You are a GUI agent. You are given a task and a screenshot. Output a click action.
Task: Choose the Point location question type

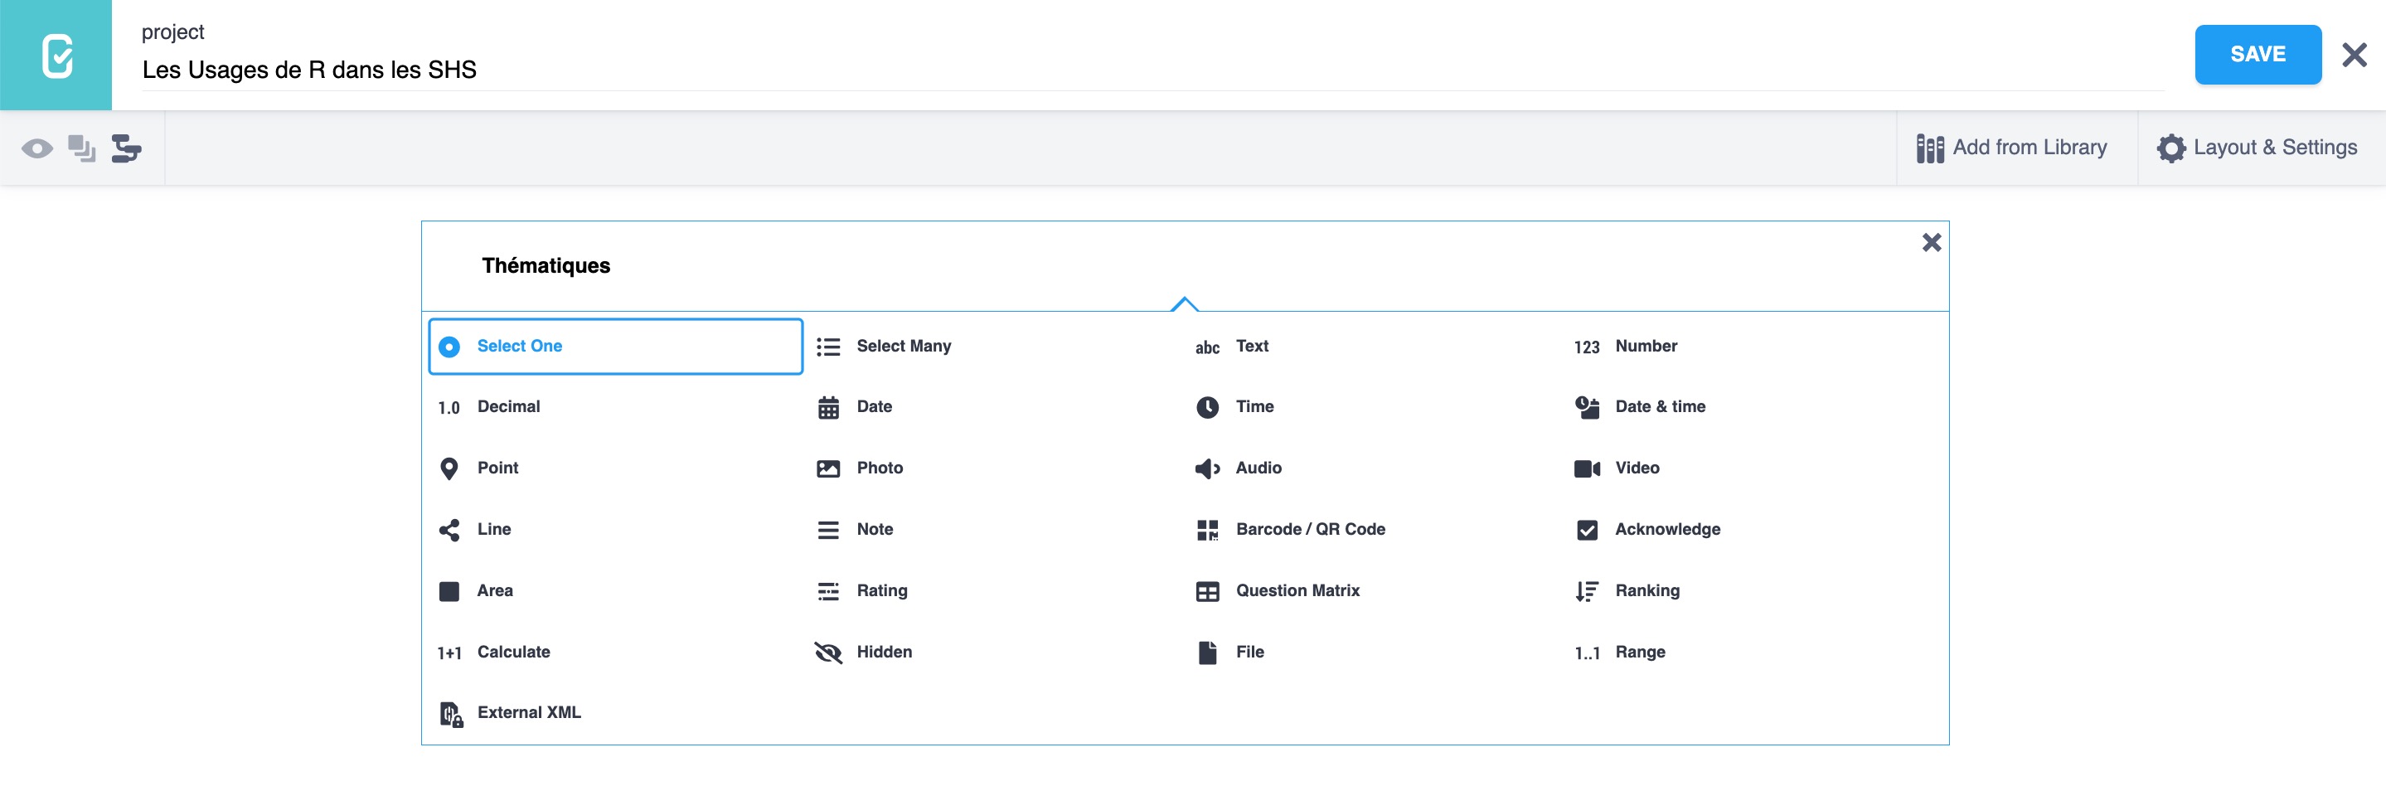pos(497,468)
